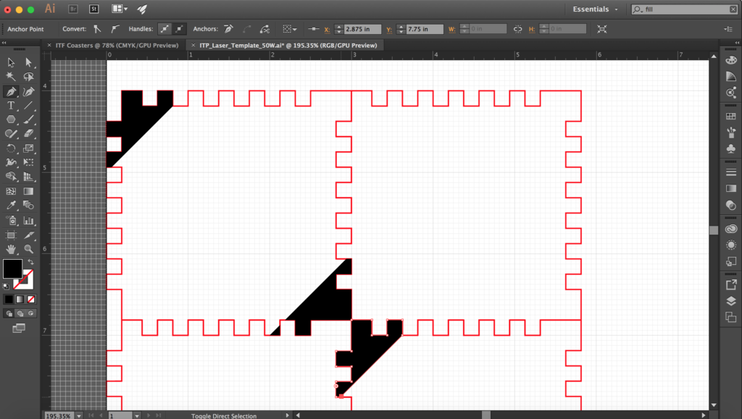
Task: Expand the right panel dock
Action: click(737, 43)
